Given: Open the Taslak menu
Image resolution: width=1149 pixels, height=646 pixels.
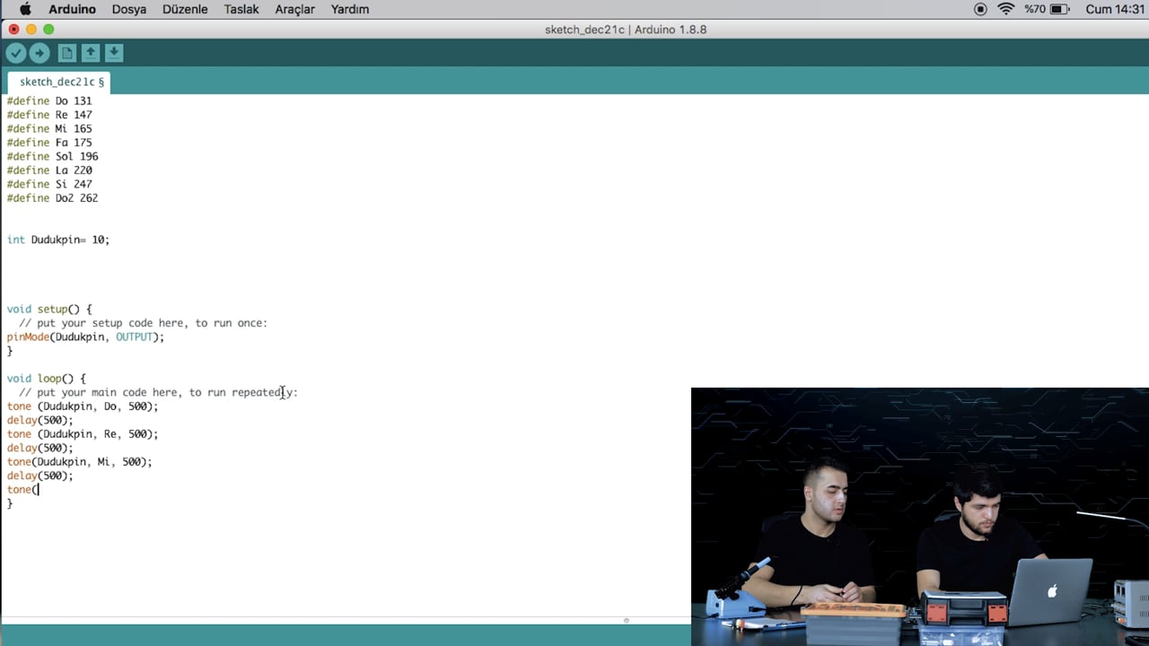Looking at the screenshot, I should click(x=241, y=9).
